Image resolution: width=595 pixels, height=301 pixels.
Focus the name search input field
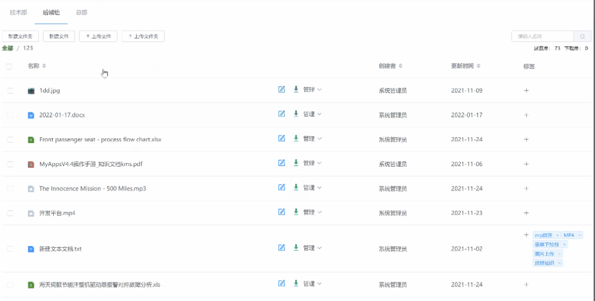pos(542,36)
